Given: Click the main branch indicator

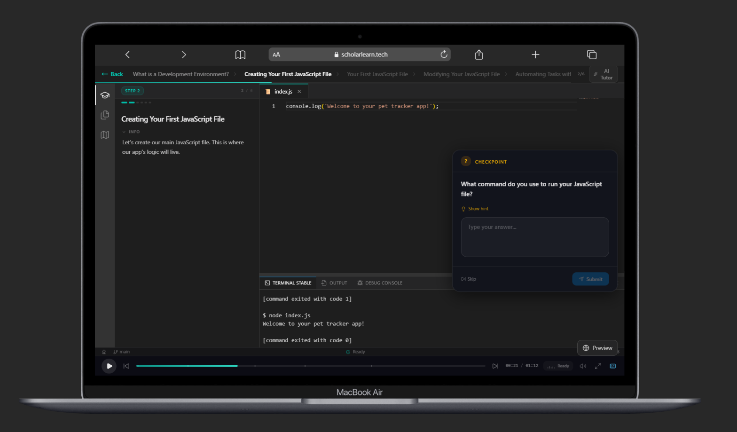Looking at the screenshot, I should click(122, 352).
